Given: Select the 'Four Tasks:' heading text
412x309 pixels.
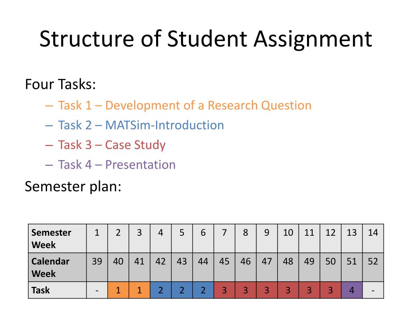Looking at the screenshot, I should pyautogui.click(x=60, y=84).
